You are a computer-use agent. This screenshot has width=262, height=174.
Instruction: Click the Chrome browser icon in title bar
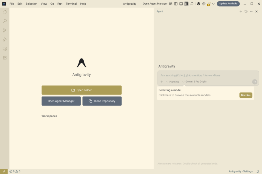pos(199,4)
